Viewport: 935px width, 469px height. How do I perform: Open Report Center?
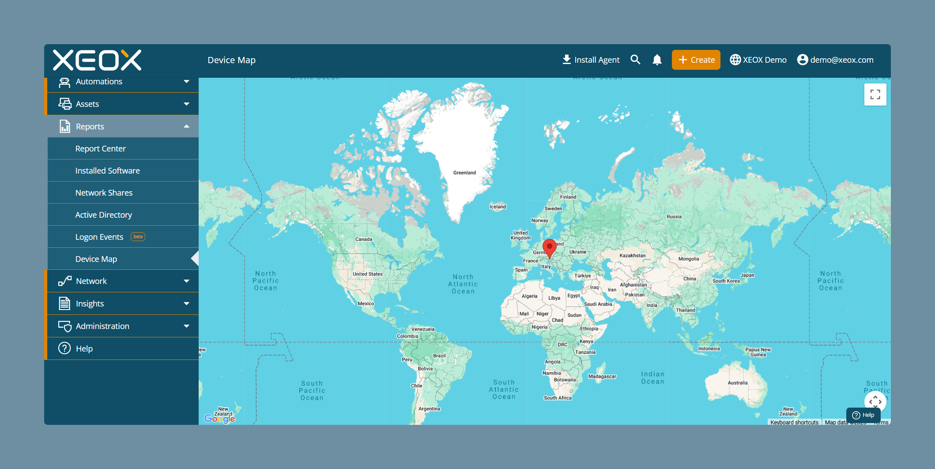coord(123,148)
